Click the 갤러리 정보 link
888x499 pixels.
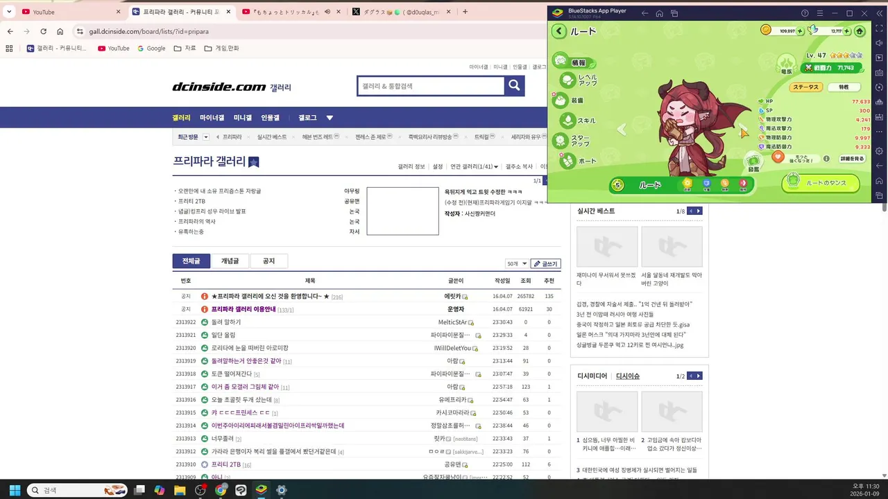[x=411, y=166]
